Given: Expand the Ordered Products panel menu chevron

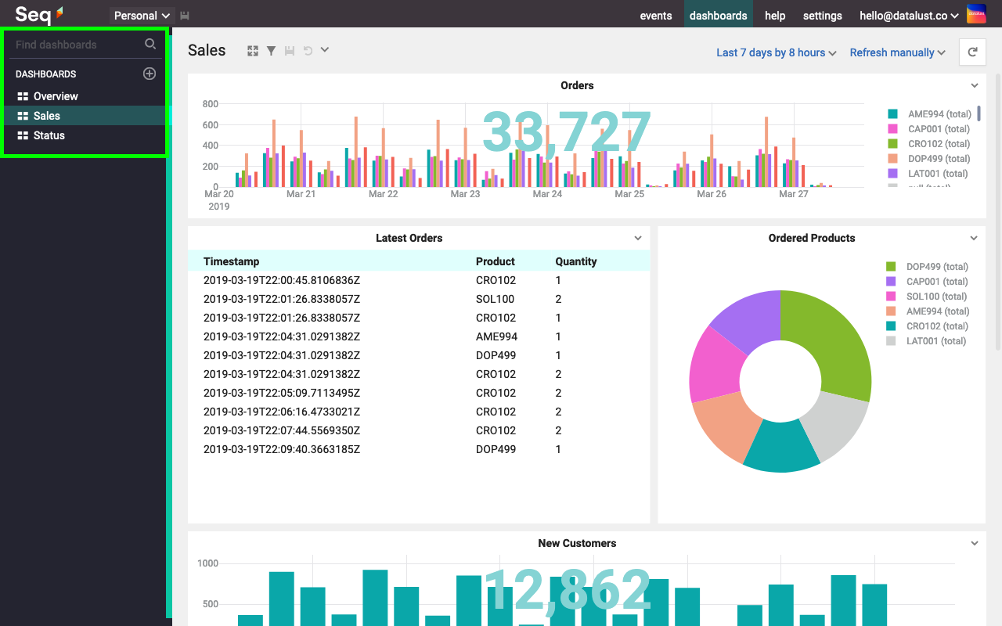Looking at the screenshot, I should [x=974, y=239].
